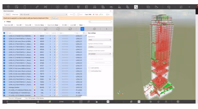The height and width of the screenshot is (109, 198).
Task: Click the regroup clashes refresh icon
Action: click(46, 29)
